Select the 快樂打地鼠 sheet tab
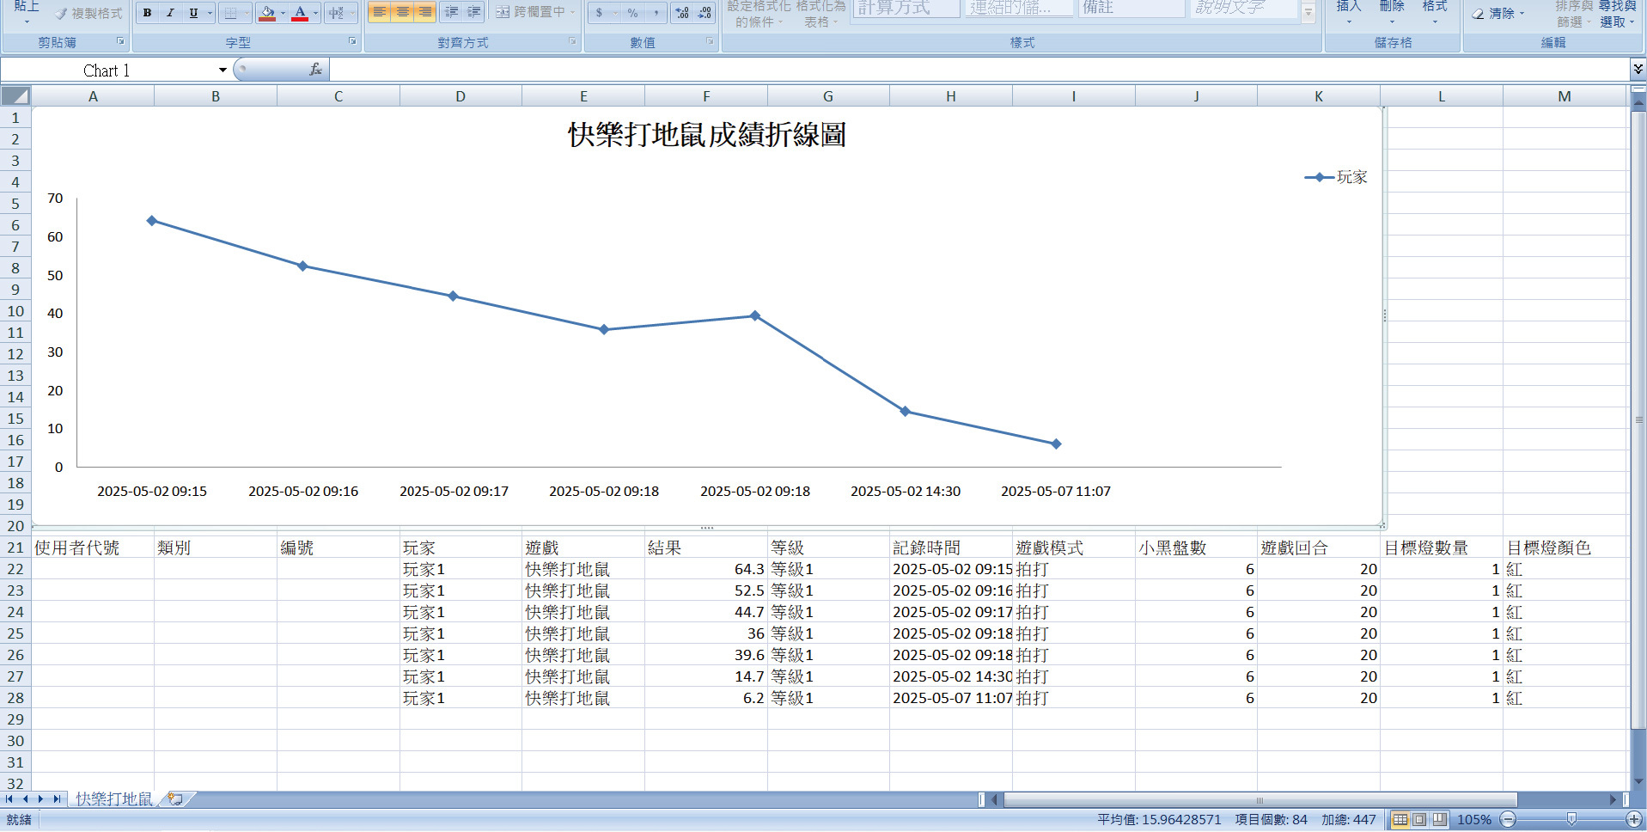This screenshot has height=832, width=1647. tap(113, 798)
